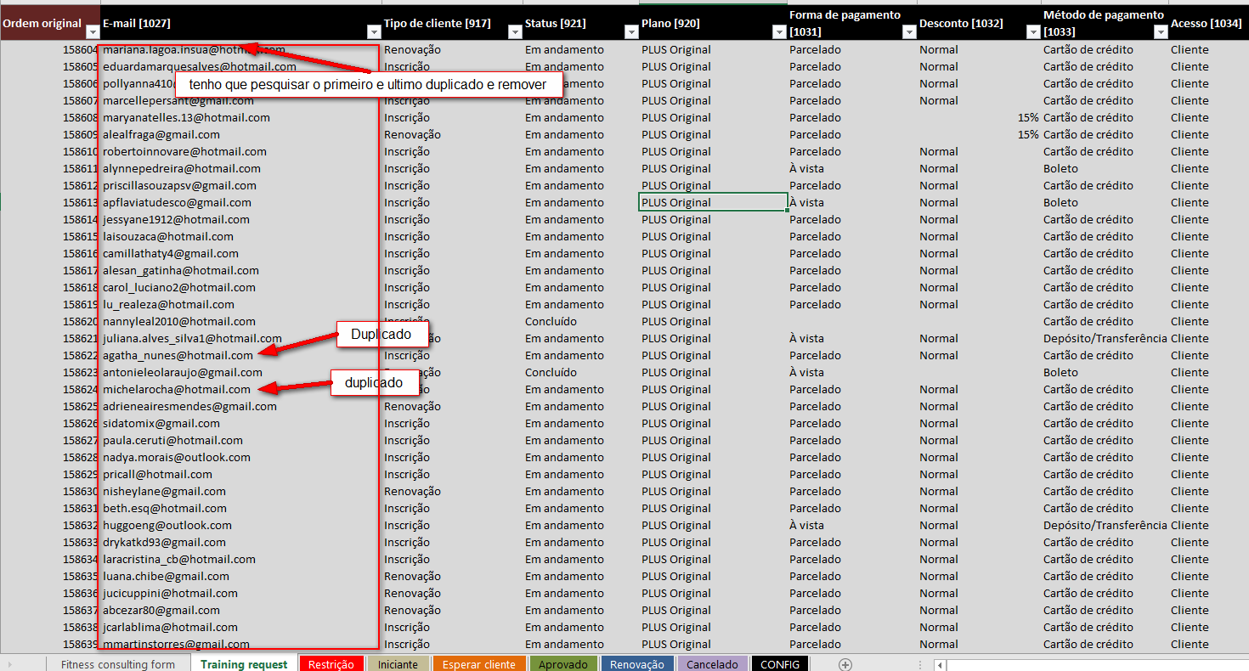
Task: Open the Aprovado sheet tab
Action: pos(563,664)
